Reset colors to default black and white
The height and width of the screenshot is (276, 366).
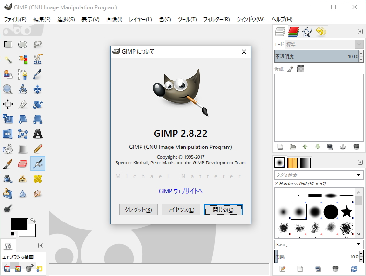click(13, 234)
